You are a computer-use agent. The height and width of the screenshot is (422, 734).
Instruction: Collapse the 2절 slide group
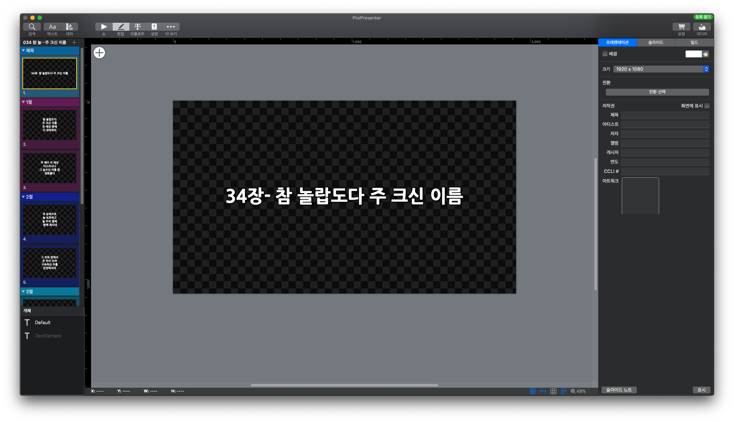point(23,197)
